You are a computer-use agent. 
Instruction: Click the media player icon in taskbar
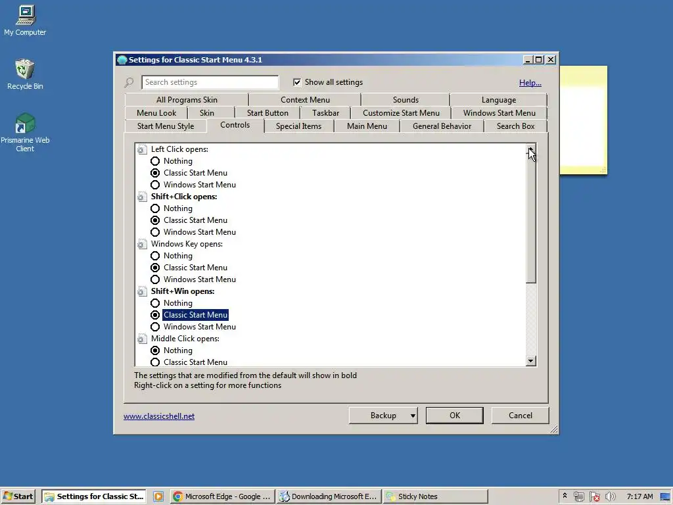coord(158,496)
